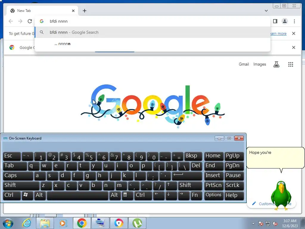Click the context menu key on keyboard
This screenshot has width=305, height=229.
(127, 196)
